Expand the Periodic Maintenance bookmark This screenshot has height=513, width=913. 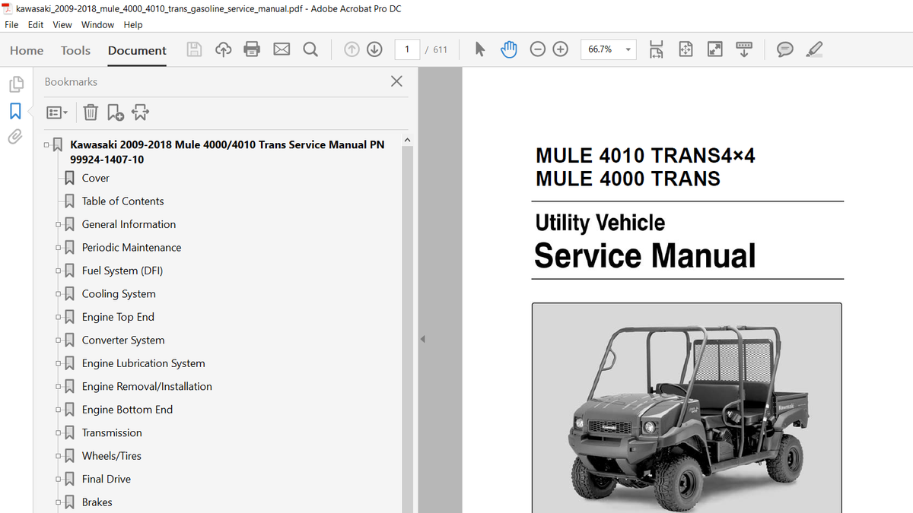coord(59,248)
